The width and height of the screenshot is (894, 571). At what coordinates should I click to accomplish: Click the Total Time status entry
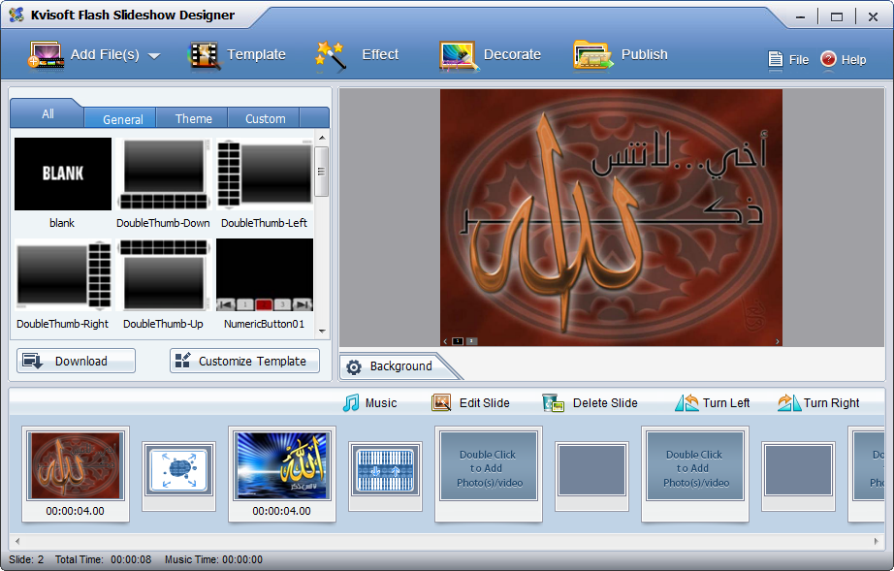(x=103, y=559)
